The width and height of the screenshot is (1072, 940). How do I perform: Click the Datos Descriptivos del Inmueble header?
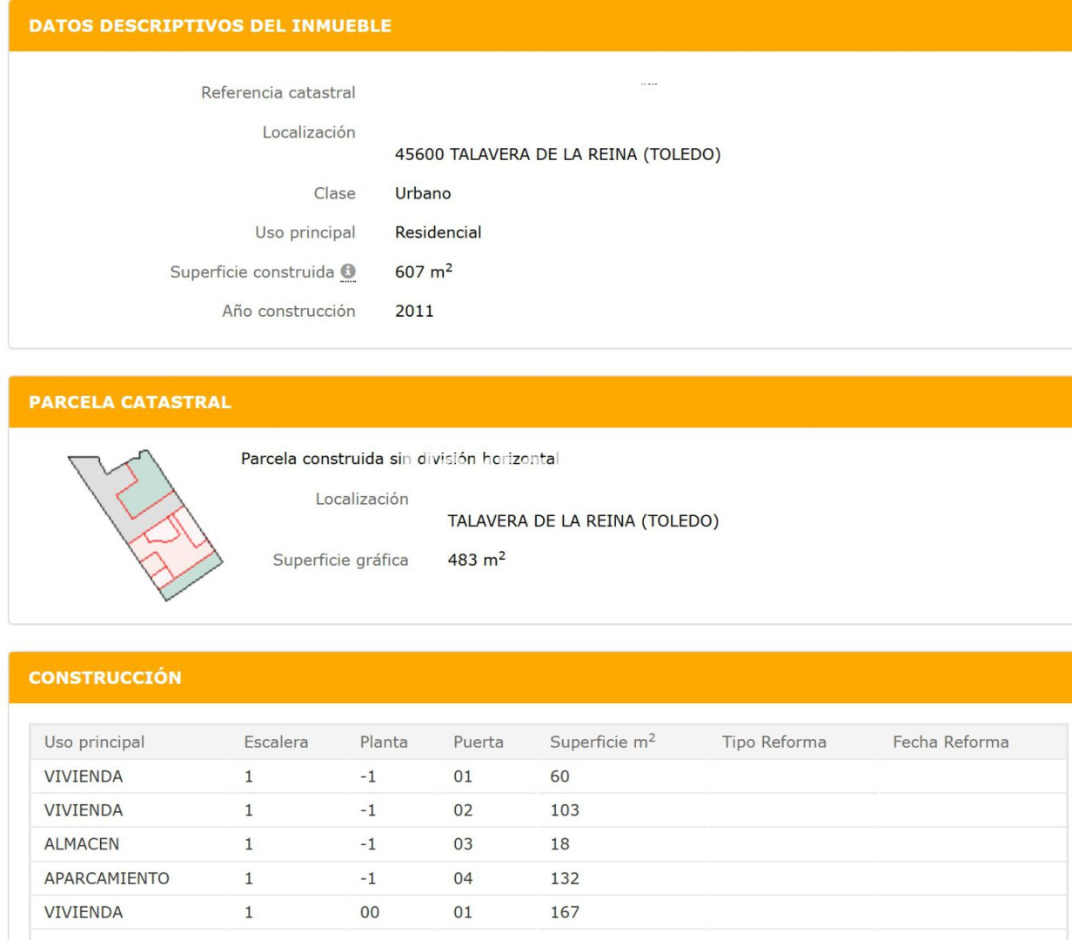[210, 26]
